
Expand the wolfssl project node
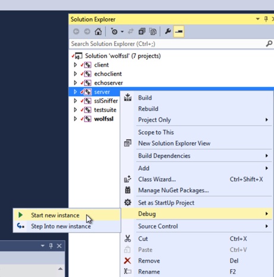(75, 119)
